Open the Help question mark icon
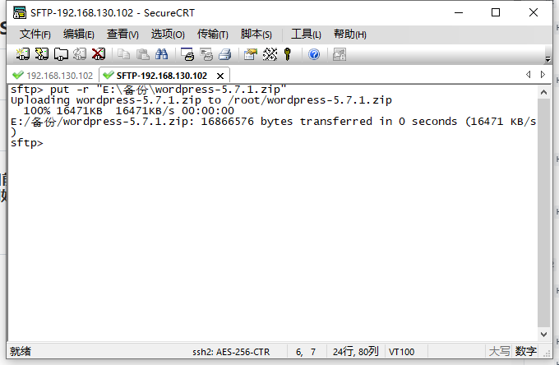 click(x=314, y=54)
